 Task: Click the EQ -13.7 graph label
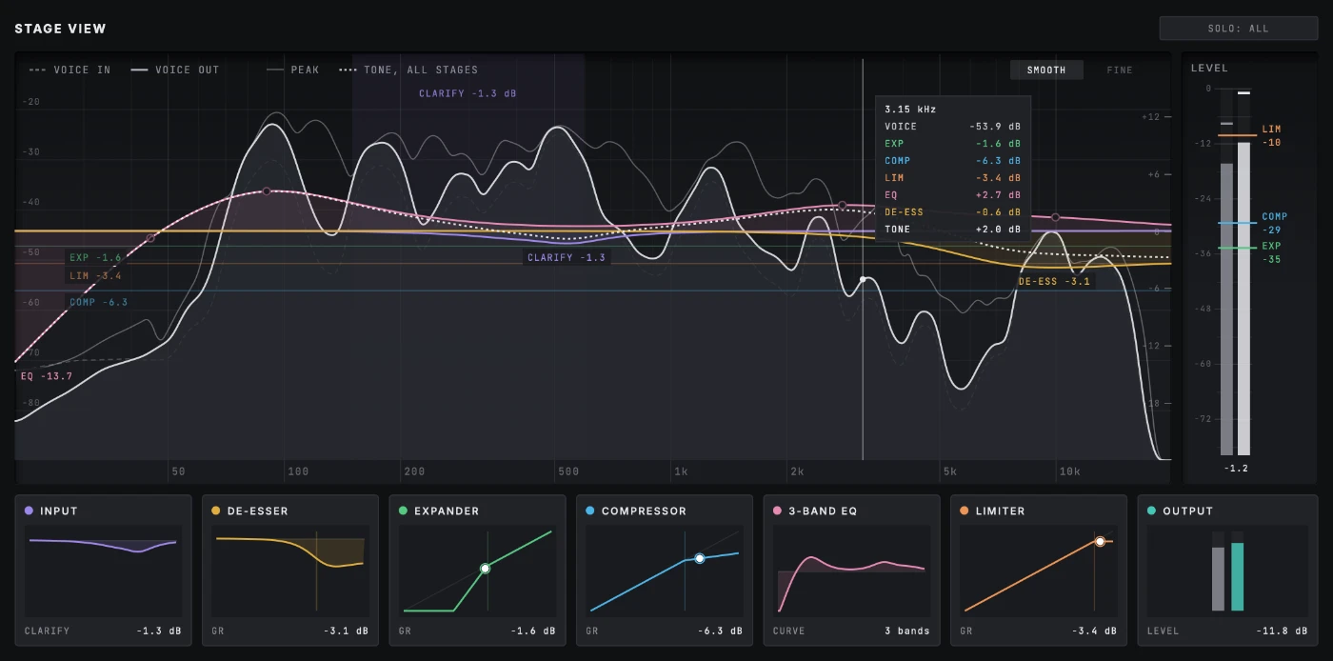pos(47,377)
